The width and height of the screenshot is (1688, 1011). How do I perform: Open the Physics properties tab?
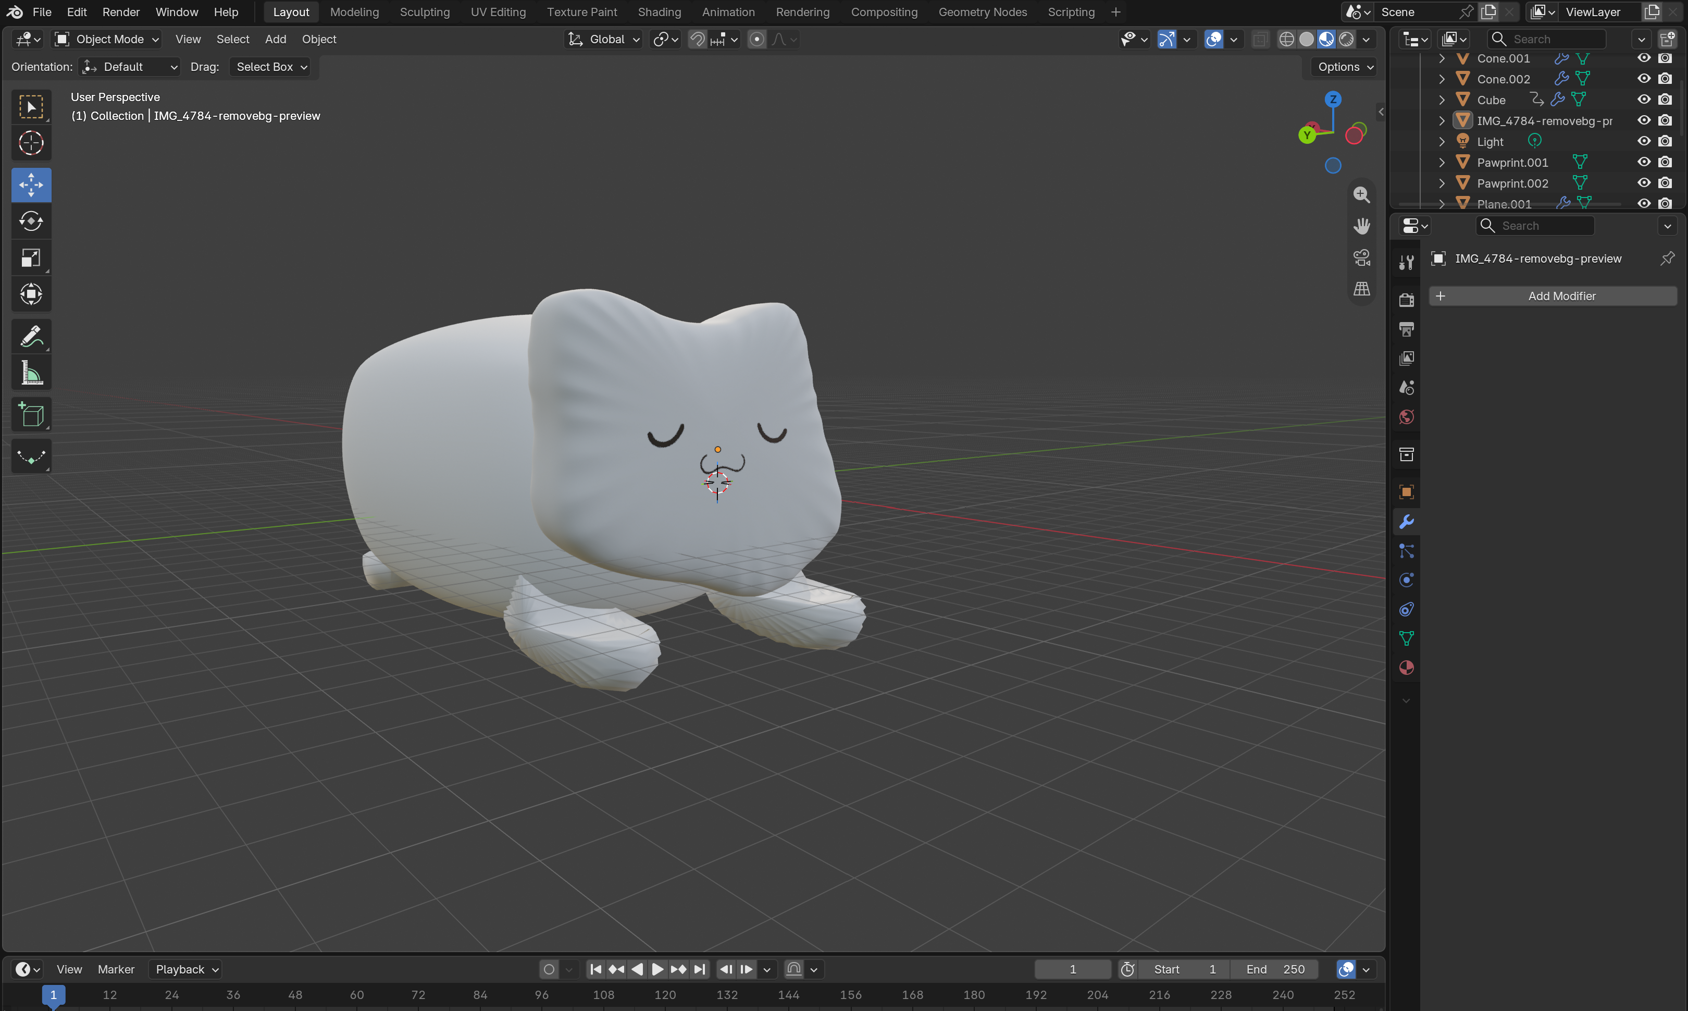pos(1406,580)
